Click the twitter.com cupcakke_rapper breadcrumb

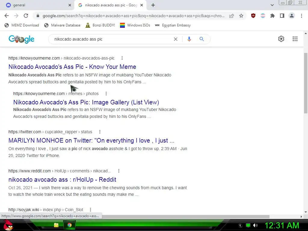tap(50, 132)
